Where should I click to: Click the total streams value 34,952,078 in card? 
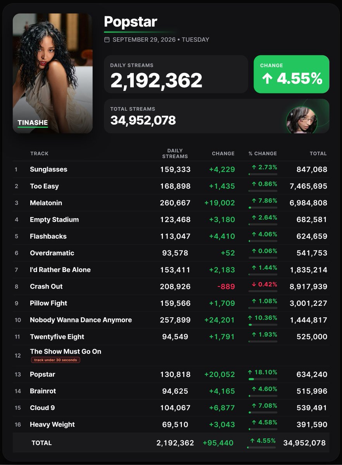(143, 121)
